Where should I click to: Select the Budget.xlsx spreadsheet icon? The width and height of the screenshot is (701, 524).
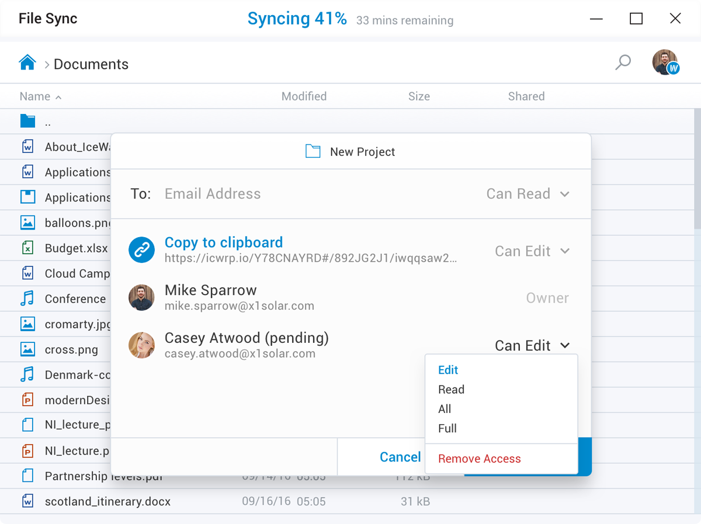tap(27, 248)
